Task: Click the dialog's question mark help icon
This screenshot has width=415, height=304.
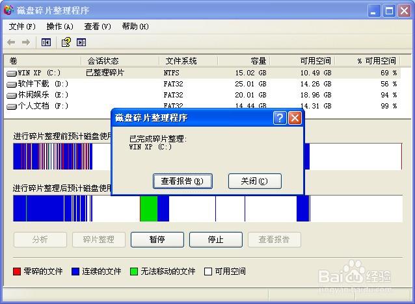Action: pyautogui.click(x=280, y=118)
